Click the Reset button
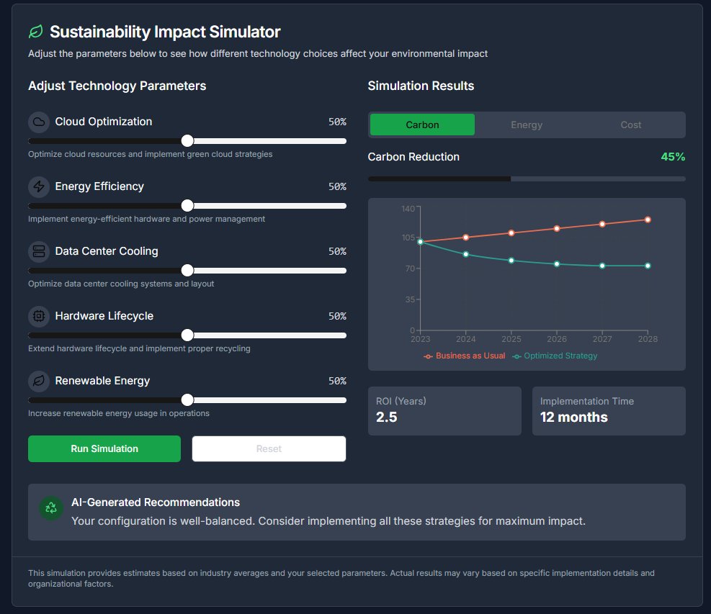 pyautogui.click(x=269, y=448)
